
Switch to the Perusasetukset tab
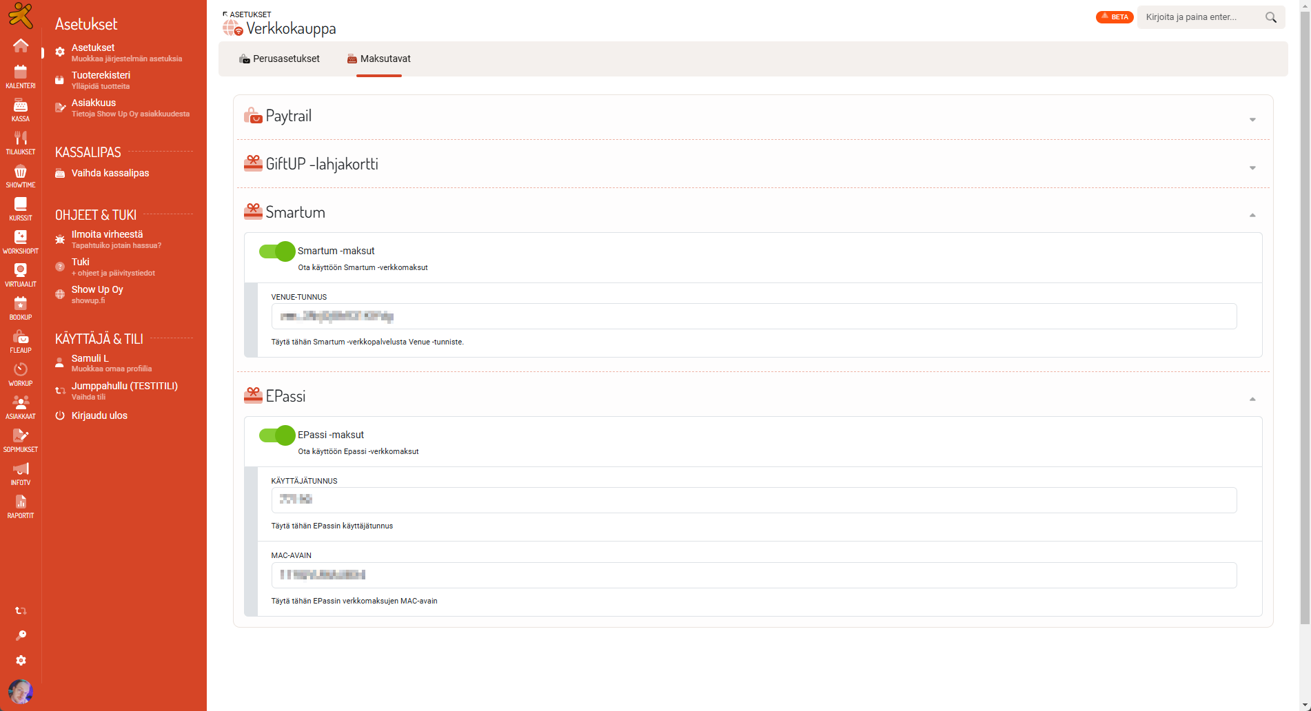point(279,59)
